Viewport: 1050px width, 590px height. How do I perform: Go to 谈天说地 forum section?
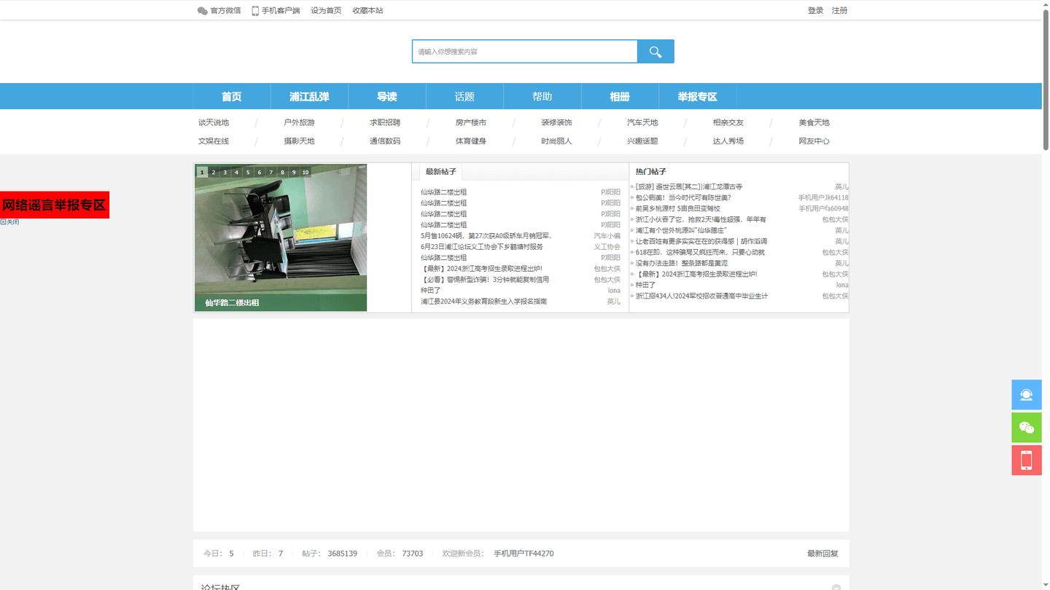pos(214,122)
